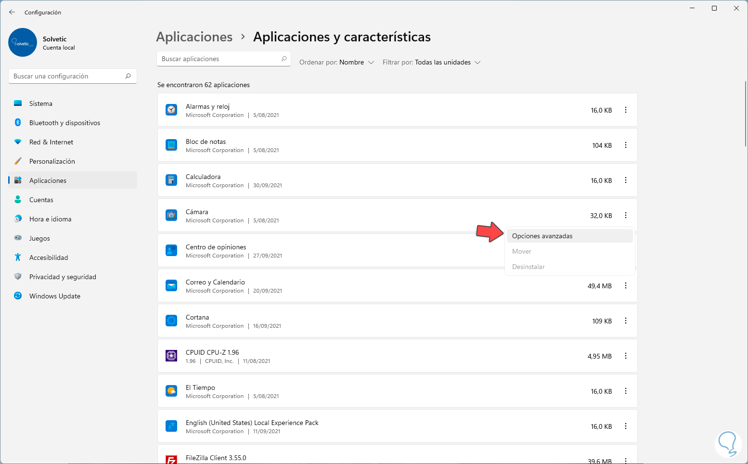Click the Bluetooth y dispositivos icon
The height and width of the screenshot is (464, 748).
[18, 123]
